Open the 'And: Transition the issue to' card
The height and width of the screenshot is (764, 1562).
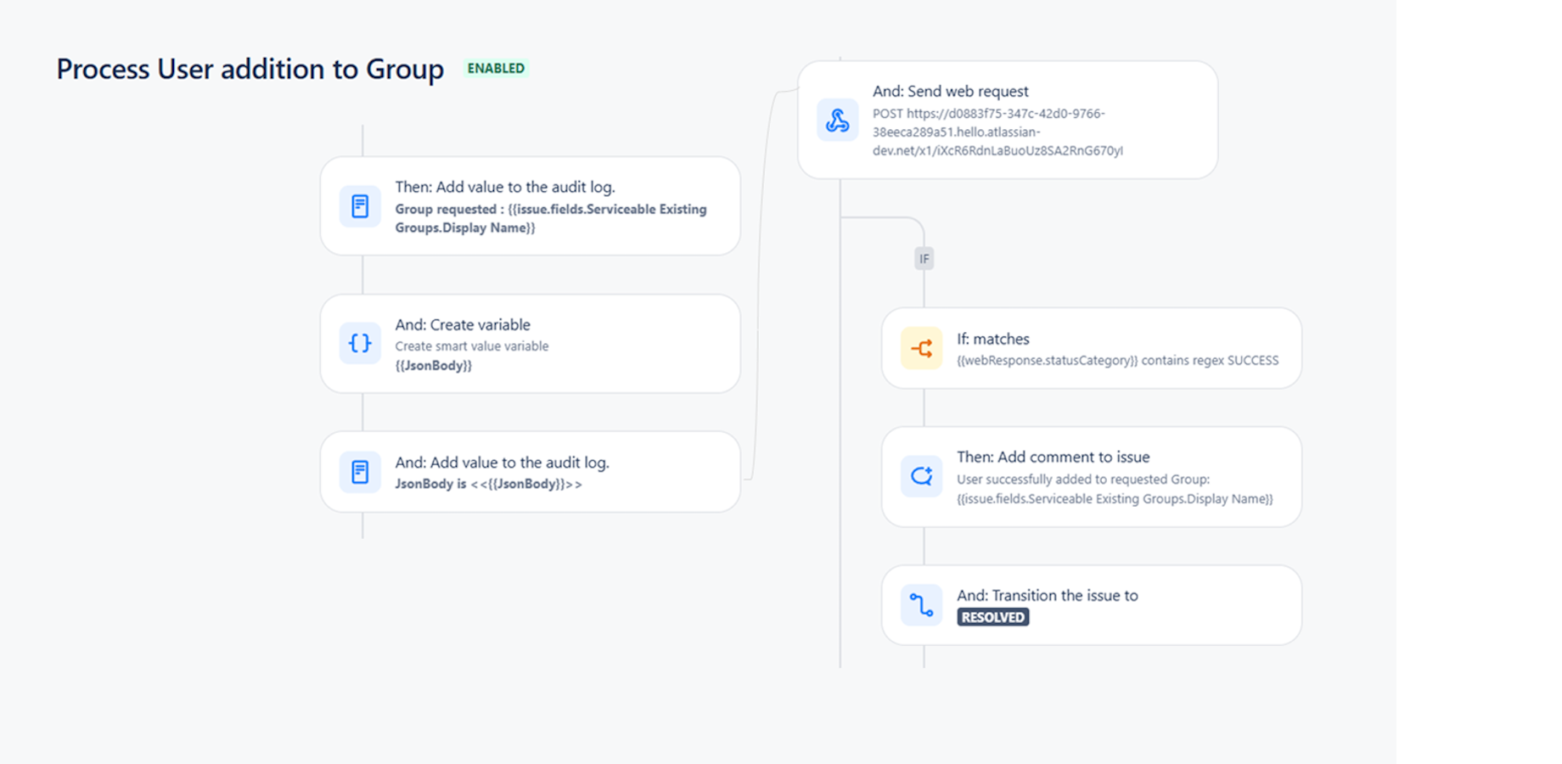click(x=1092, y=605)
